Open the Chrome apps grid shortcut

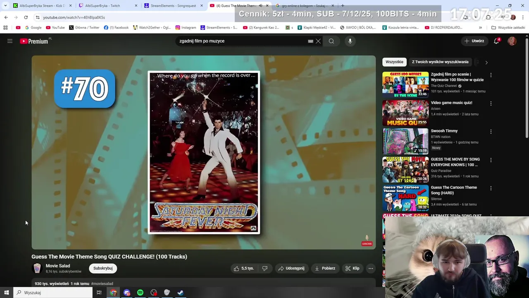coord(5,28)
